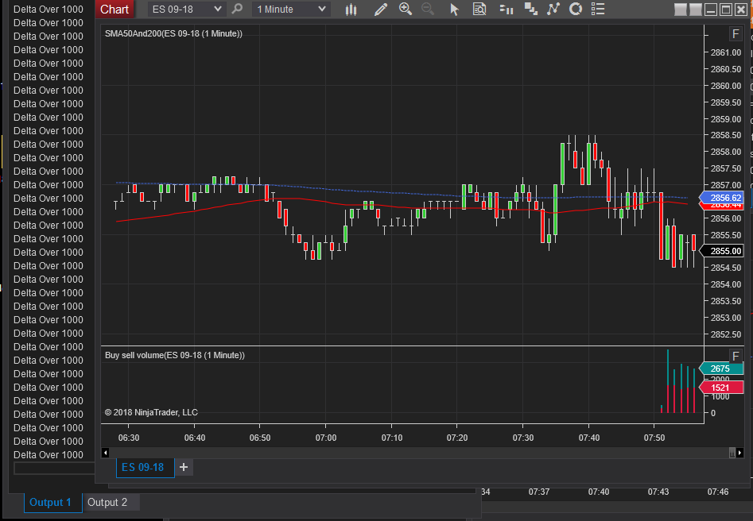Open the drawing tools pencil
This screenshot has width=753, height=521.
tap(381, 10)
